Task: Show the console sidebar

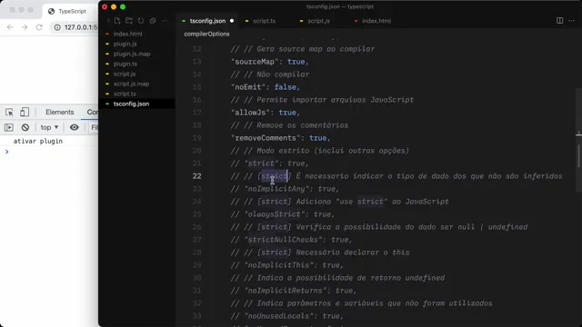Action: (9, 127)
